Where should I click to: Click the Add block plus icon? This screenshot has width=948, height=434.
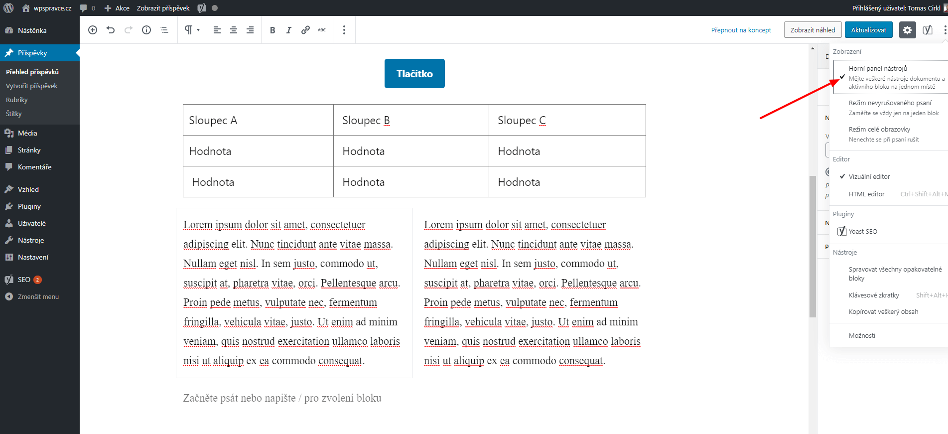[x=93, y=30]
